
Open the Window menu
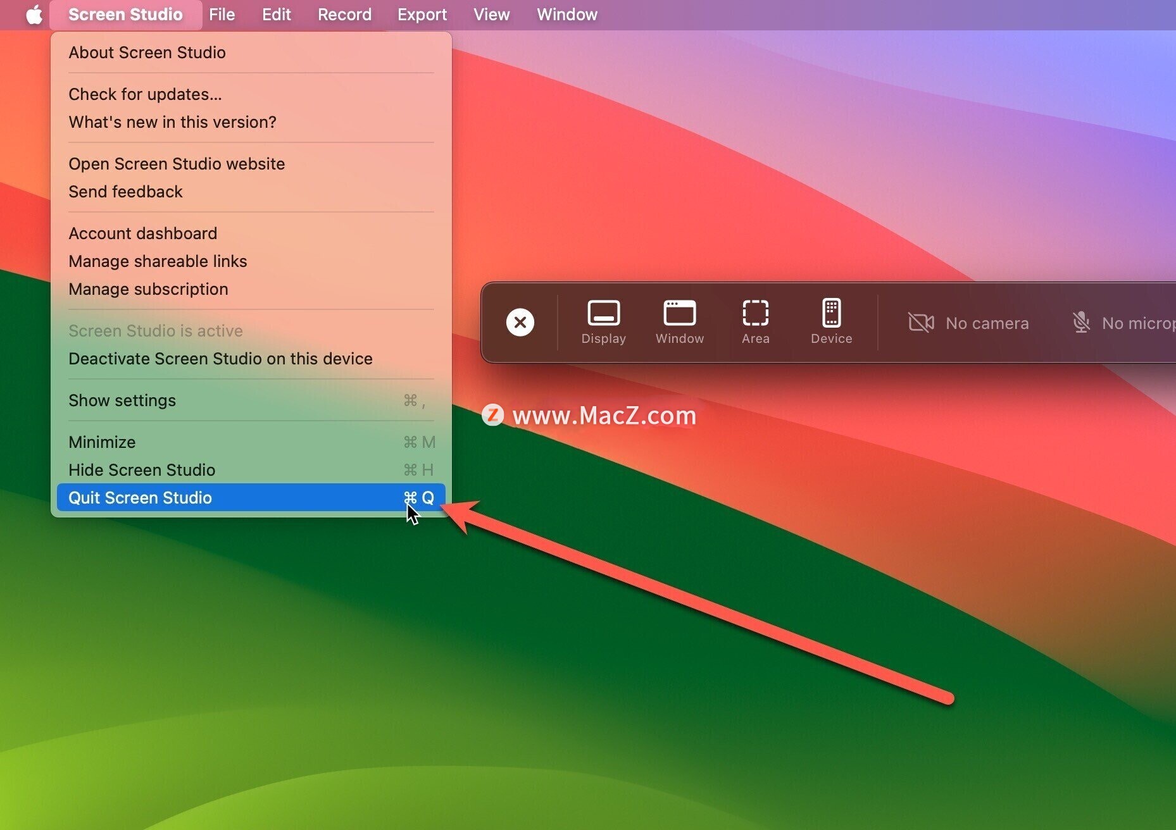566,15
